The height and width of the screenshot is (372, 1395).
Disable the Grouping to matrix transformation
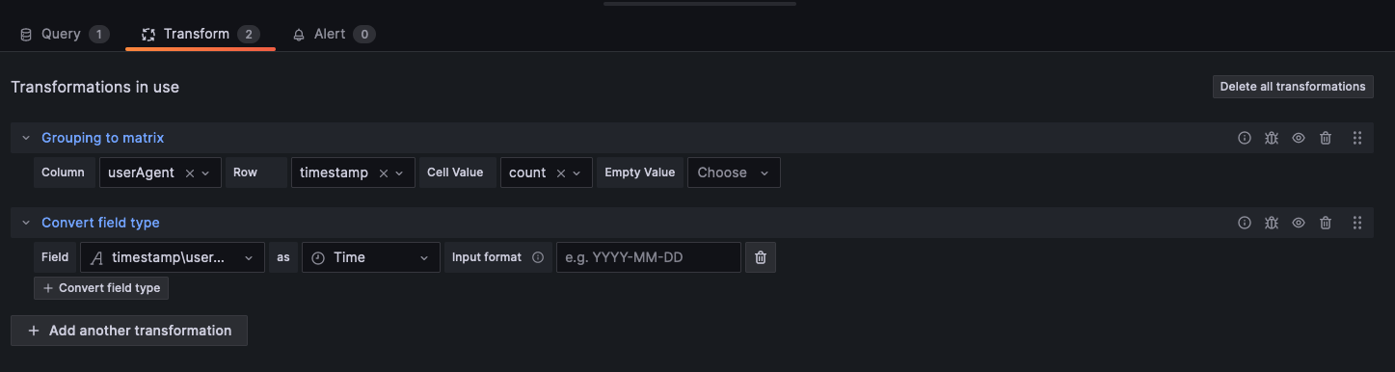tap(1299, 138)
